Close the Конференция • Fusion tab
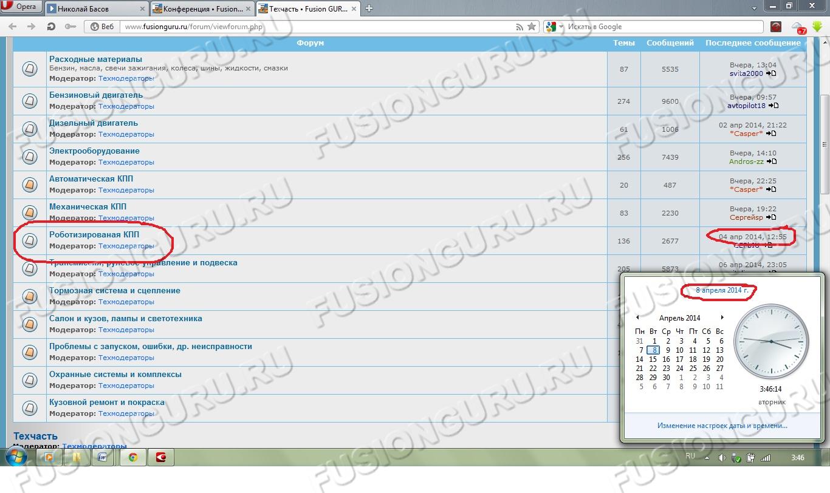This screenshot has height=493, width=830. (248, 9)
